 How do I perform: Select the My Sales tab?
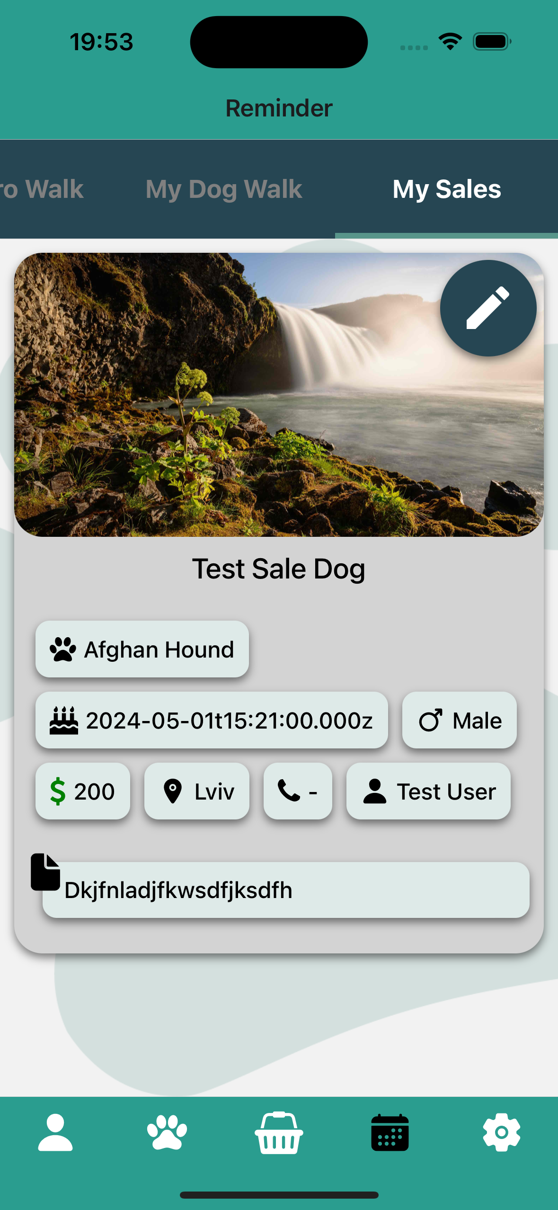point(447,189)
